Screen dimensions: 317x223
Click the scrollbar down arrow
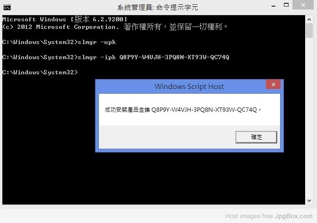[309, 201]
